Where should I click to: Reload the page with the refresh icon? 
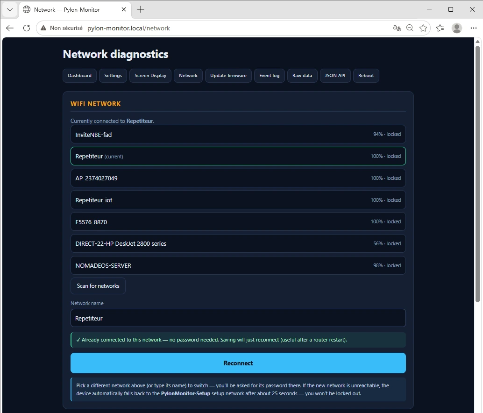[27, 28]
